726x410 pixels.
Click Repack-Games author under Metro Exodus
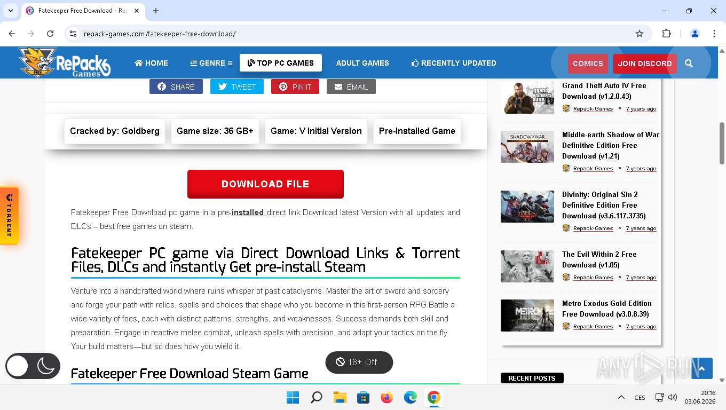click(x=593, y=327)
